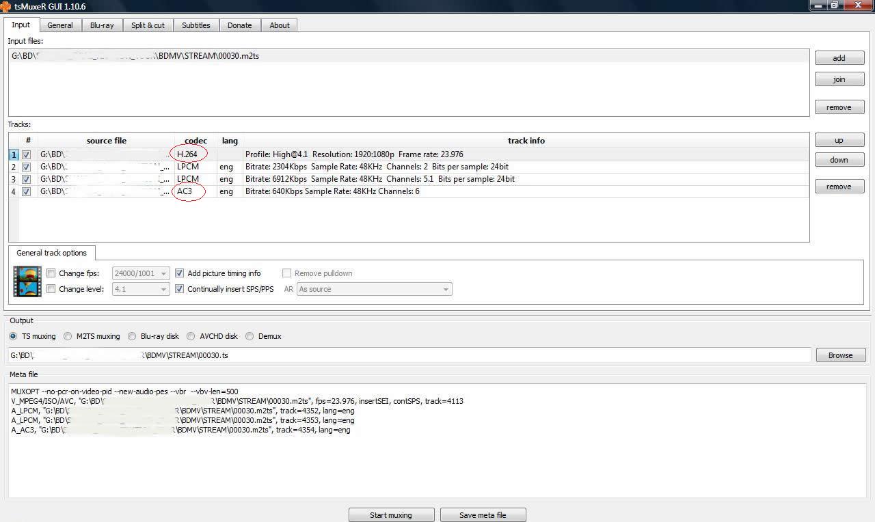Click the track info column header
The height and width of the screenshot is (522, 875).
526,141
